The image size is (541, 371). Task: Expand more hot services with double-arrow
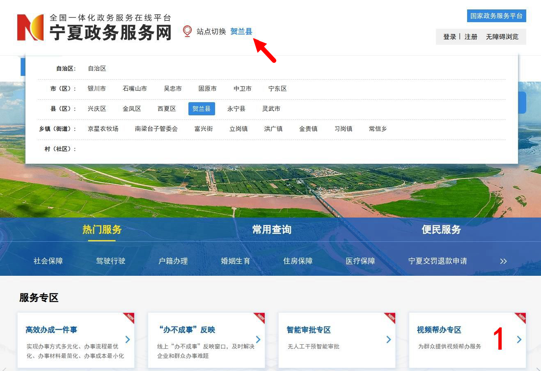[503, 261]
